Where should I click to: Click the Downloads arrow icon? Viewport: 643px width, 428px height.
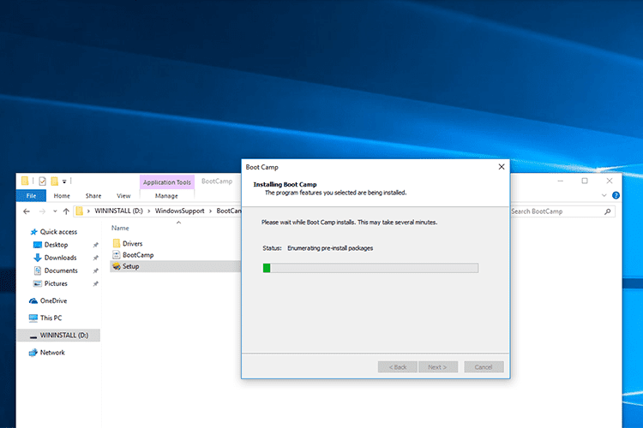pos(38,258)
